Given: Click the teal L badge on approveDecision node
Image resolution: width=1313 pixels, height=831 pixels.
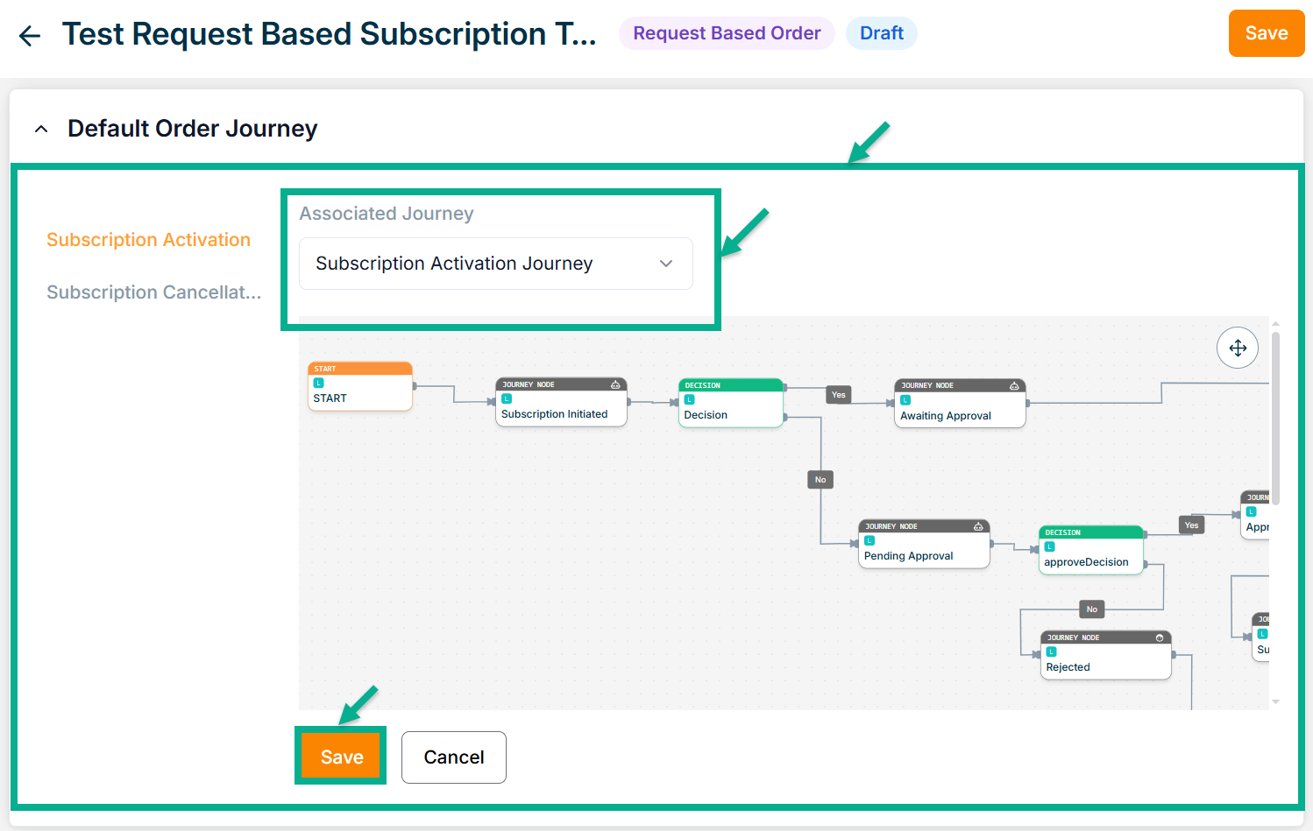Looking at the screenshot, I should [1050, 546].
